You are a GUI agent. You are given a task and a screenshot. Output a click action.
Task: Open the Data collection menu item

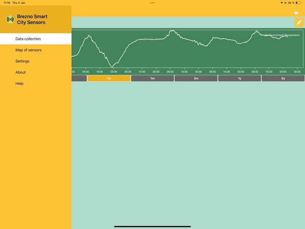(x=36, y=39)
